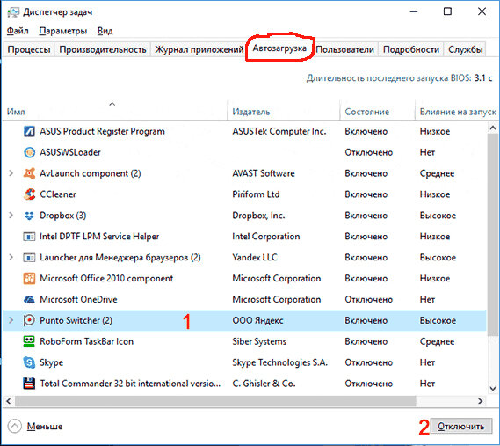This screenshot has width=500, height=446.
Task: Click the Отключить button
Action: (461, 426)
